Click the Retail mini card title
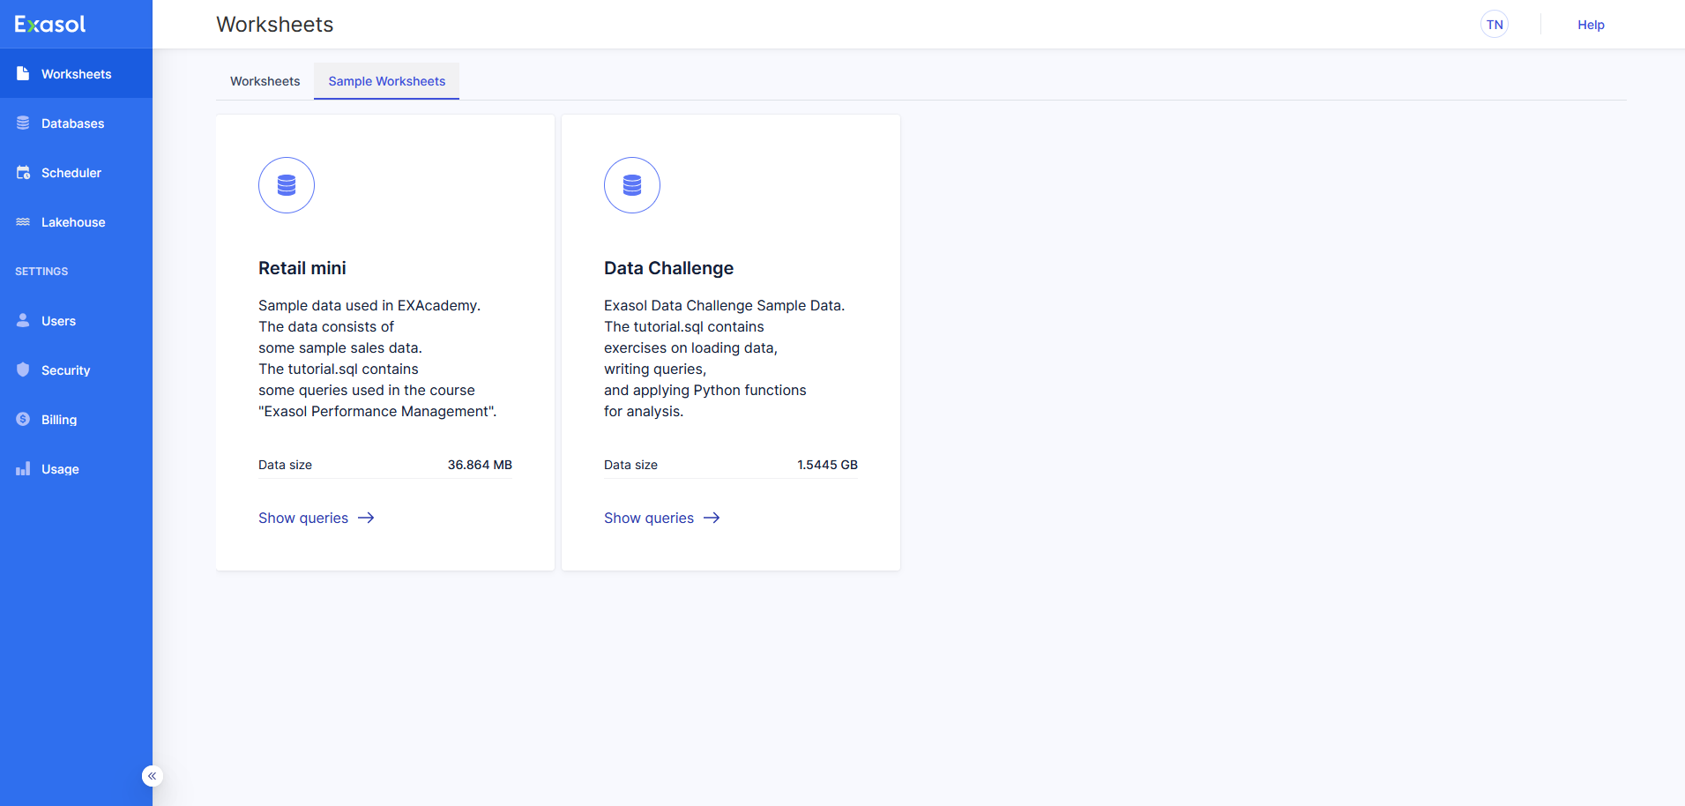This screenshot has height=806, width=1685. point(302,268)
